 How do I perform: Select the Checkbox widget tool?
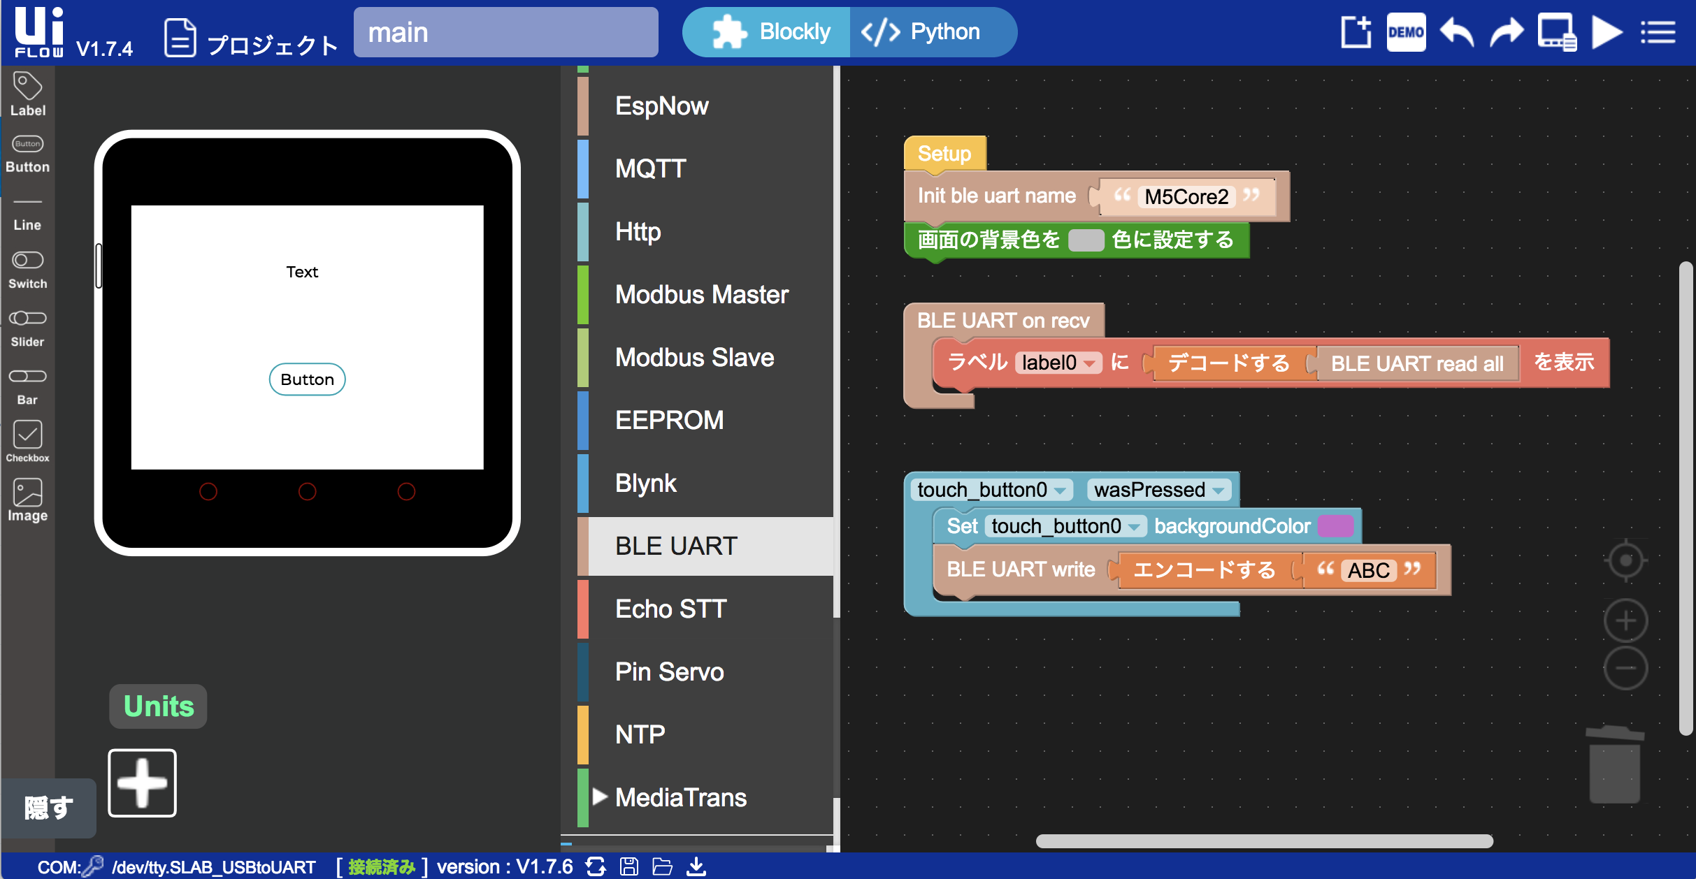pos(27,442)
